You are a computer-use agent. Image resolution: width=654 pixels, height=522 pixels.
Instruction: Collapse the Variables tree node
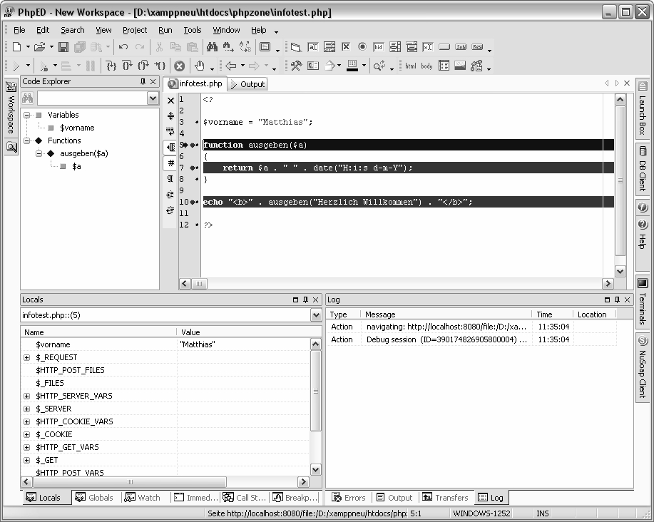coord(27,115)
